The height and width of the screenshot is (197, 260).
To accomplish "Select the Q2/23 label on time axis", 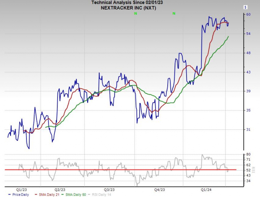I will coord(60,189).
